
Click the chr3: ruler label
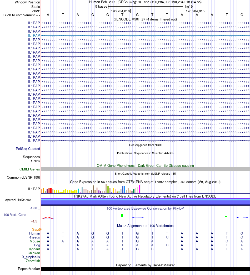[36, 11]
